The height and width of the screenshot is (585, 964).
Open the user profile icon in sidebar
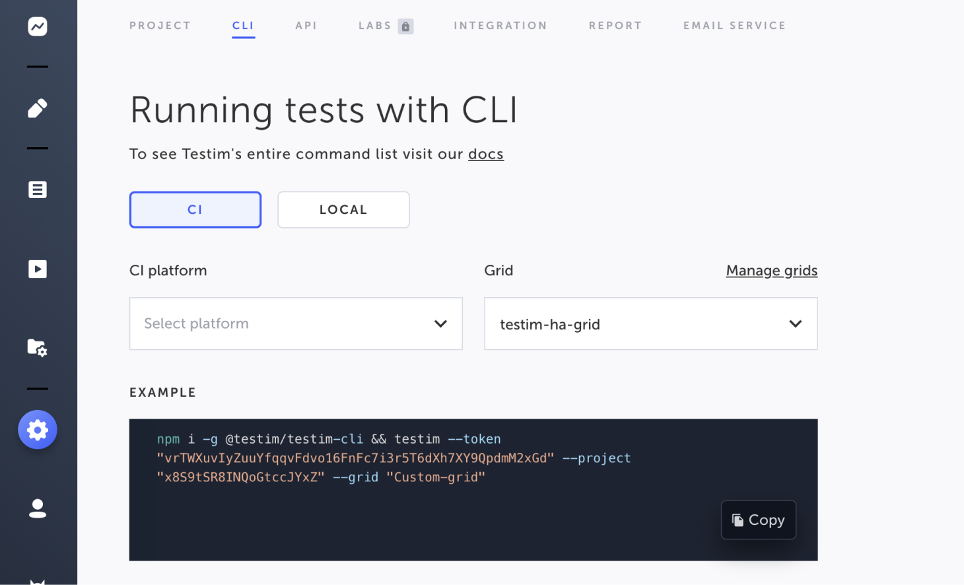coord(38,508)
